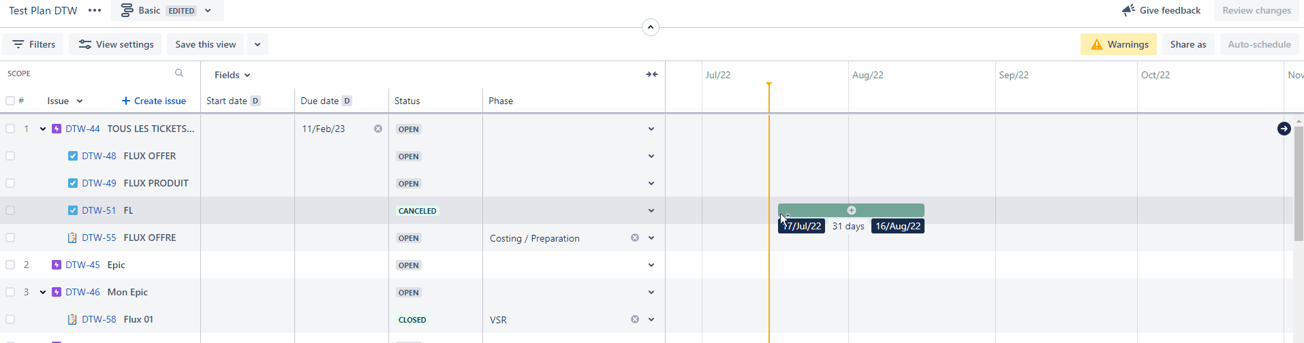Click the 16/Aug/22 end date label
Image resolution: width=1304 pixels, height=343 pixels.
tap(898, 226)
